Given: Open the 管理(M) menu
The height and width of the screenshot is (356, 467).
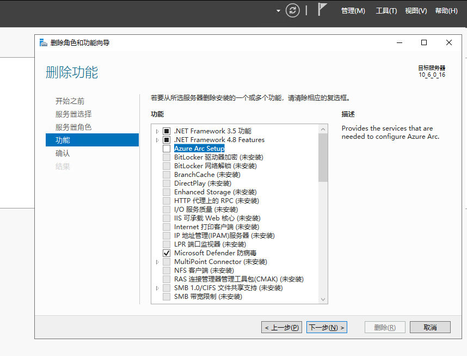Looking at the screenshot, I should point(353,11).
